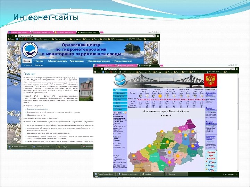Expand the 'Наблюдательная сеть' dropdown menu
This screenshot has height=187, width=250.
coord(56,61)
